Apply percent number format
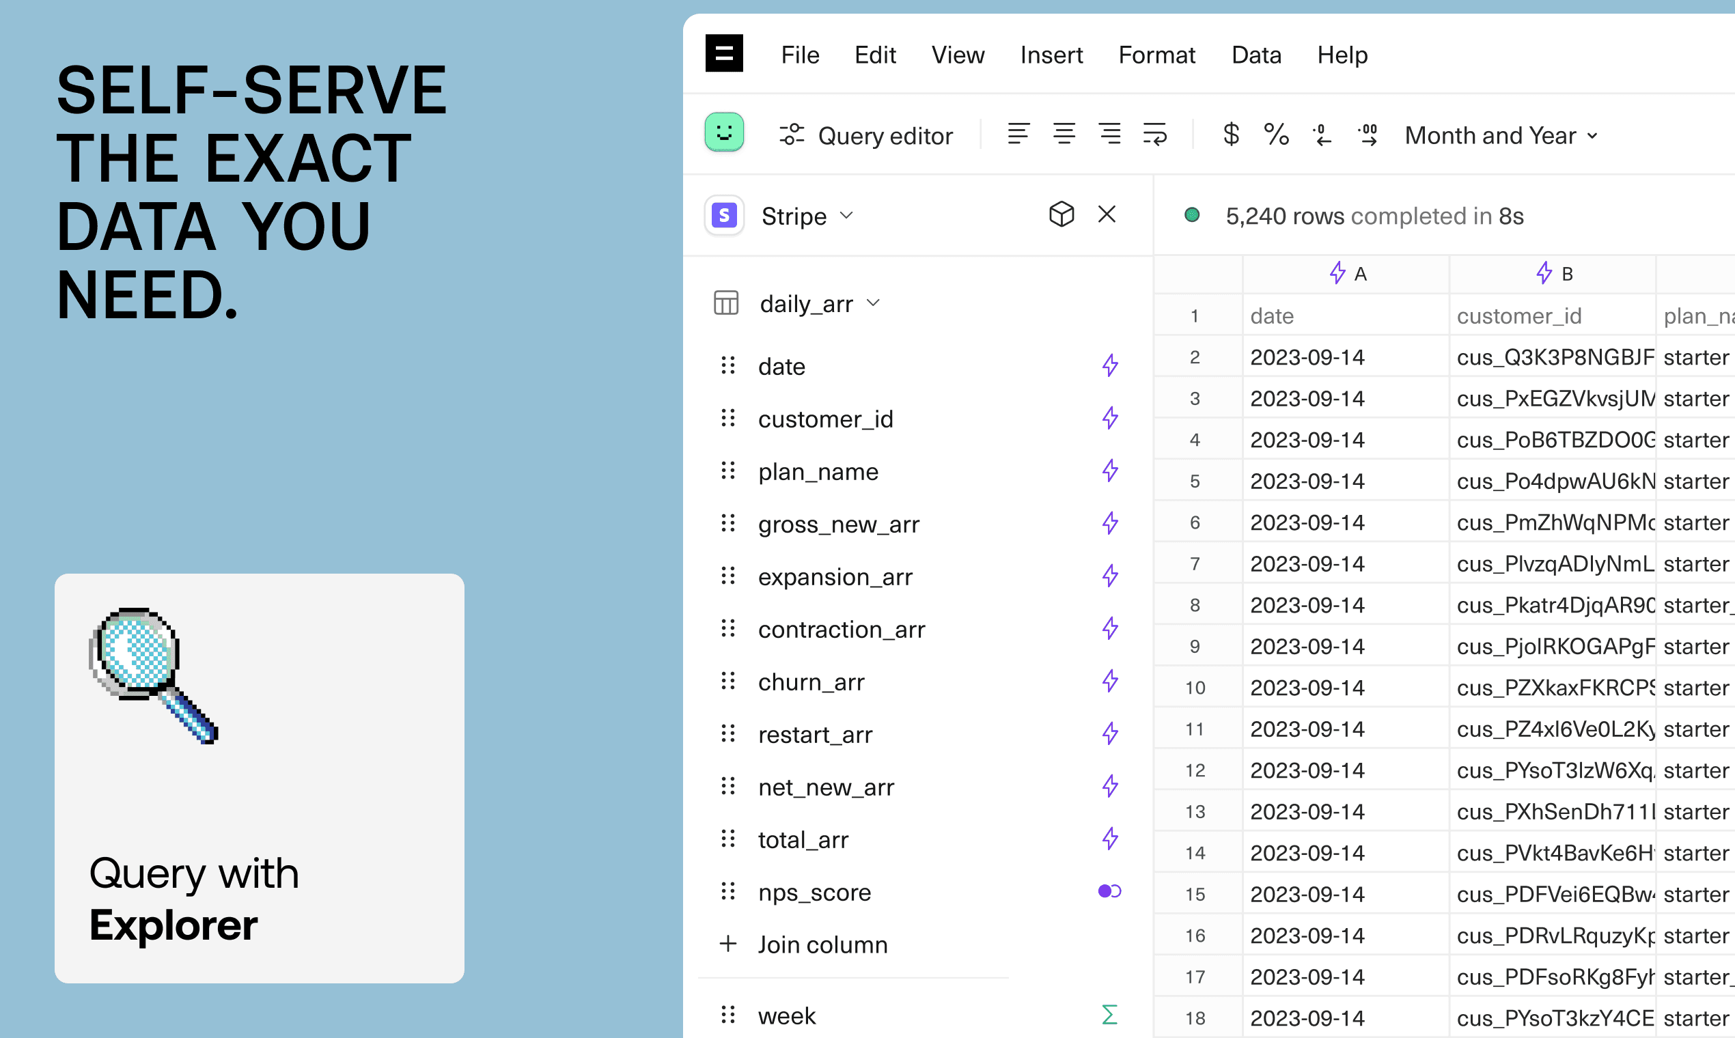This screenshot has height=1038, width=1735. 1276,134
